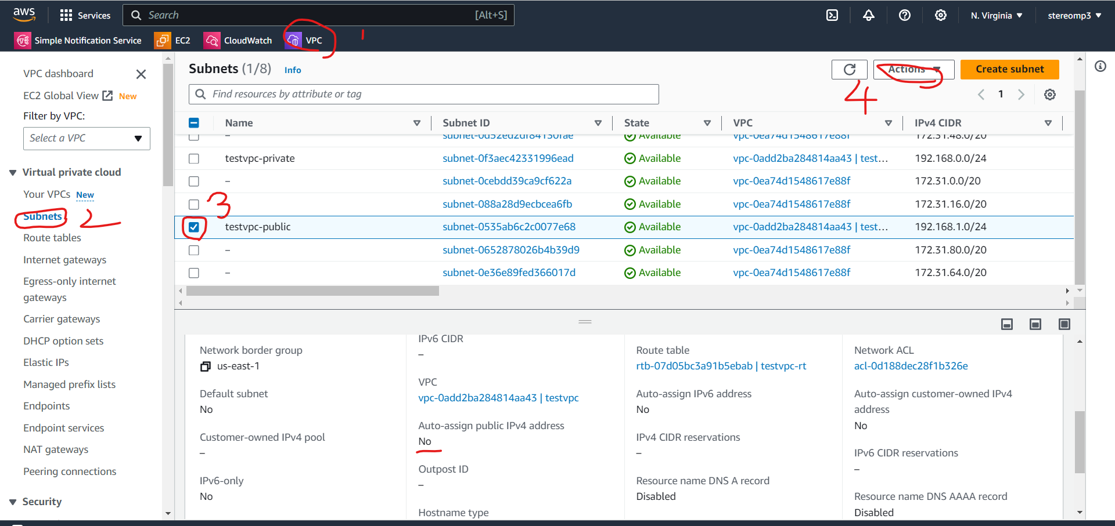Focus the Find resources filter field

click(x=424, y=95)
